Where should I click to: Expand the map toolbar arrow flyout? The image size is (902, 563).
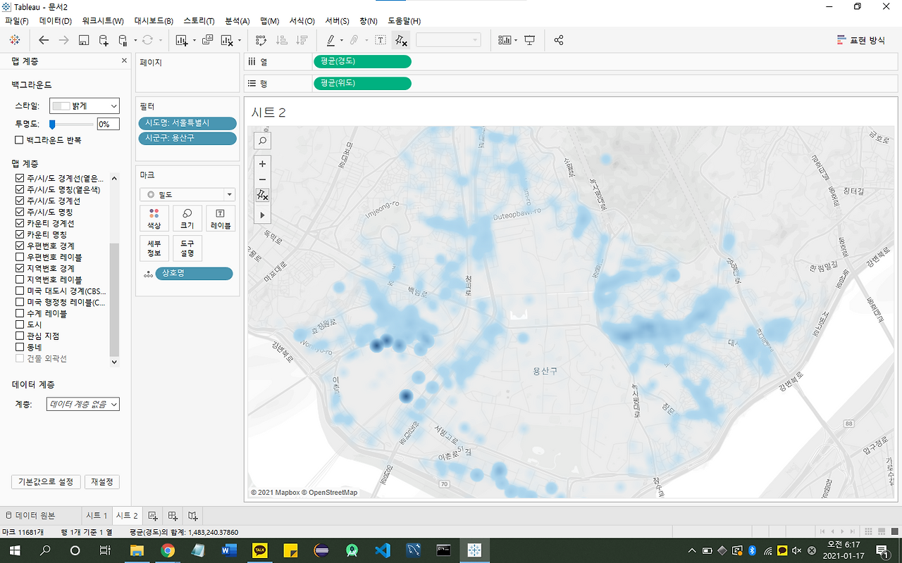[x=262, y=215]
